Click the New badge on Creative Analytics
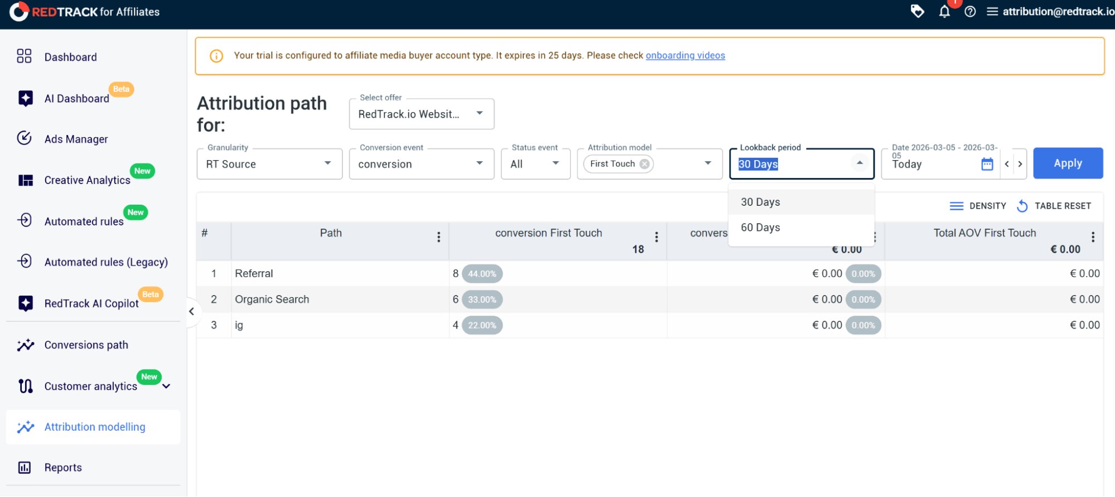 pos(142,171)
